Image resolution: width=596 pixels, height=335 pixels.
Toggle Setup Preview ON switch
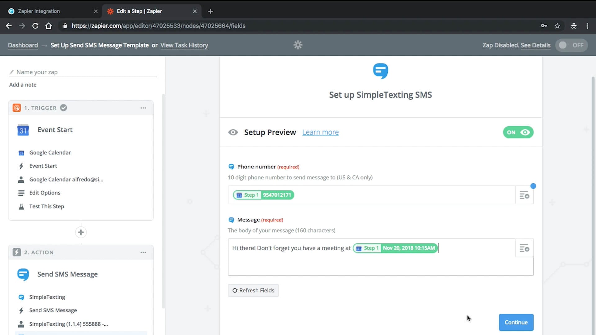point(518,132)
